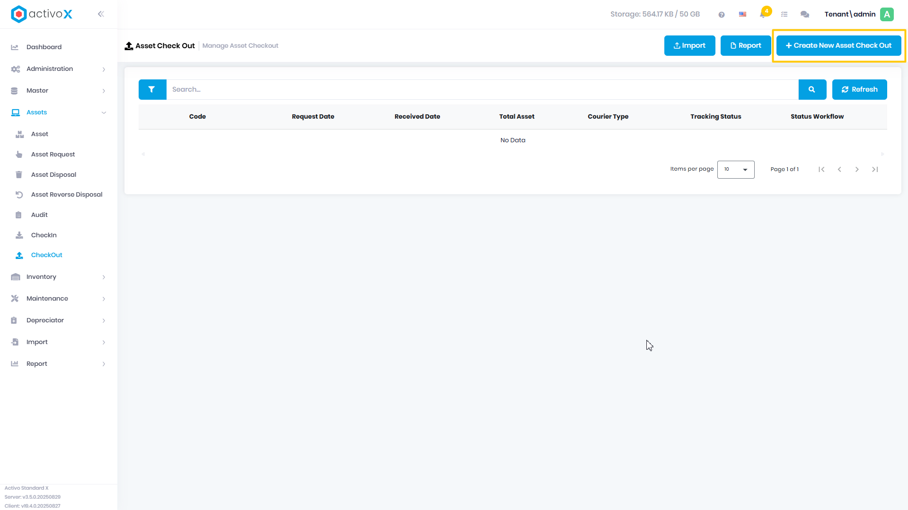The image size is (908, 510).
Task: Open Dashboard from the sidebar
Action: tap(44, 47)
